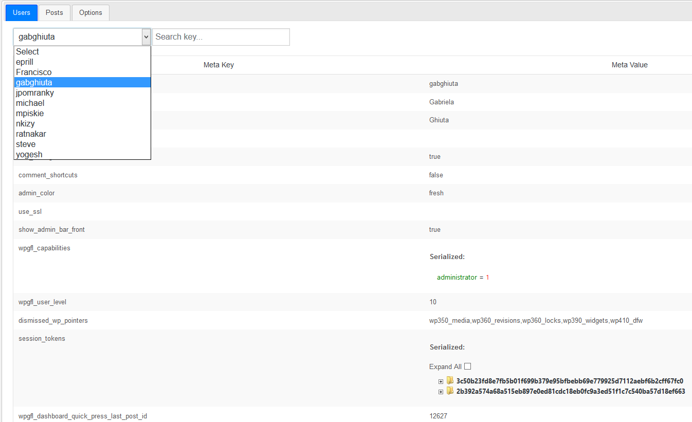The width and height of the screenshot is (692, 422).
Task: Click the 'gabghiuta' meta value cell
Action: (444, 84)
